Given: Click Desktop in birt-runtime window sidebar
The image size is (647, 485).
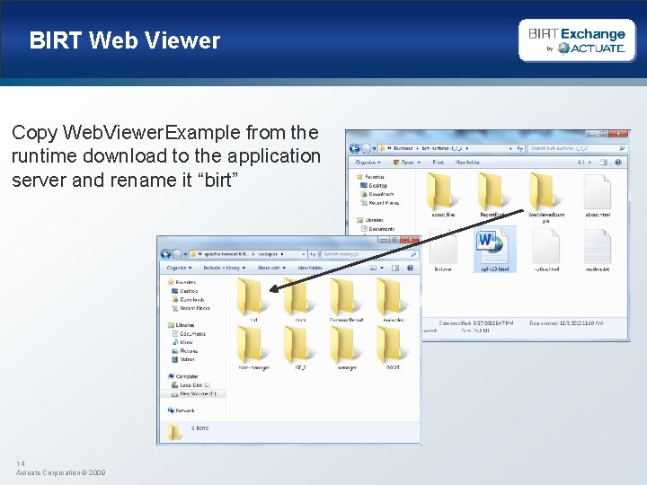Looking at the screenshot, I should (x=374, y=186).
